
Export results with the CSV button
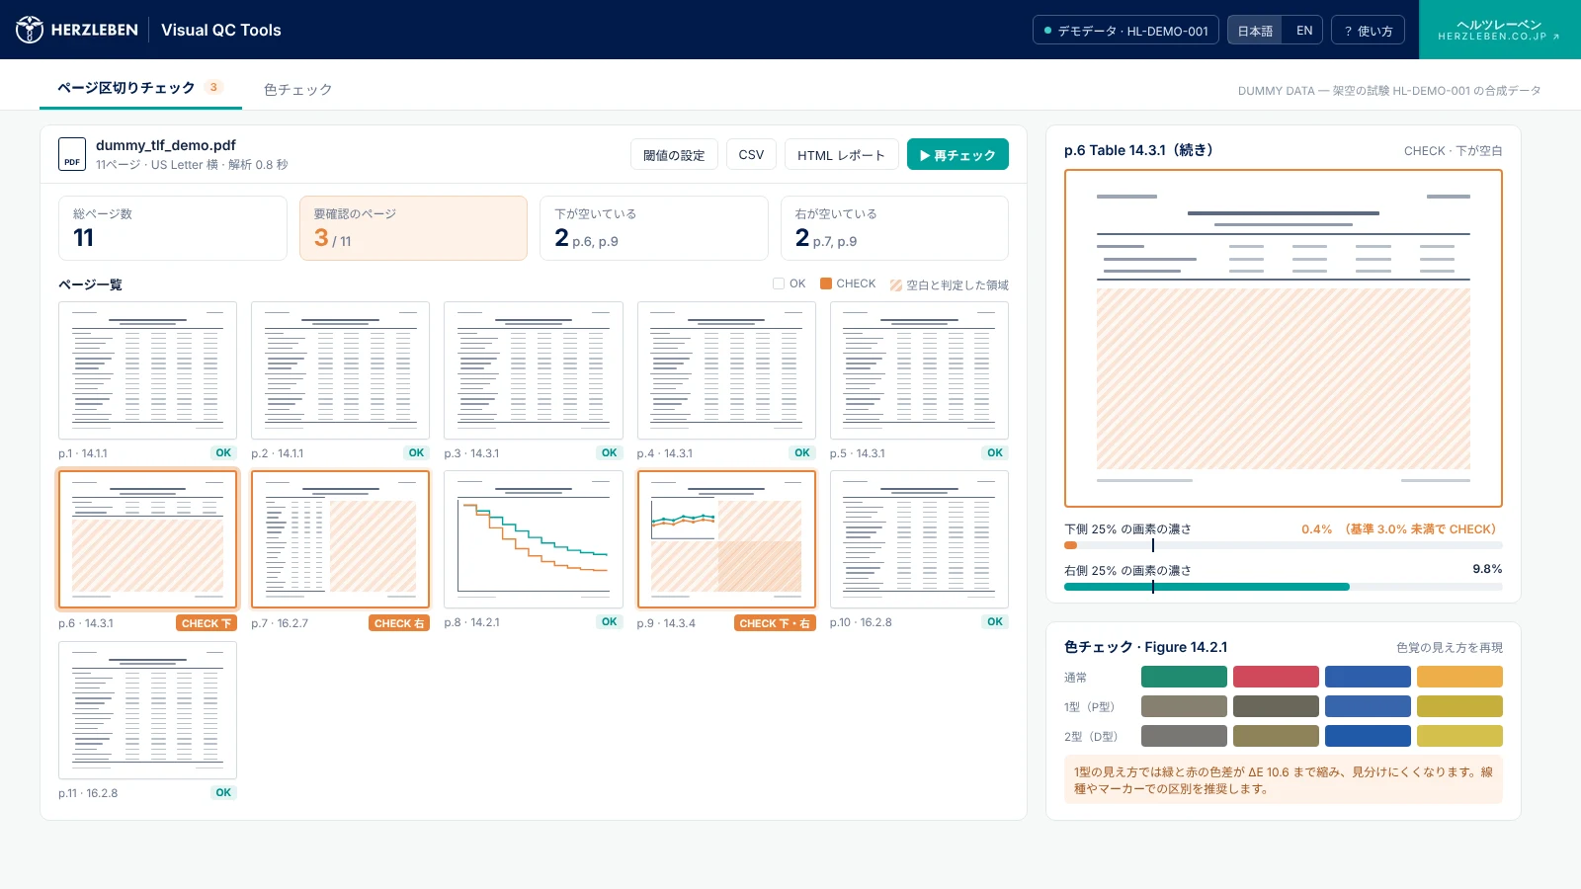coord(751,155)
